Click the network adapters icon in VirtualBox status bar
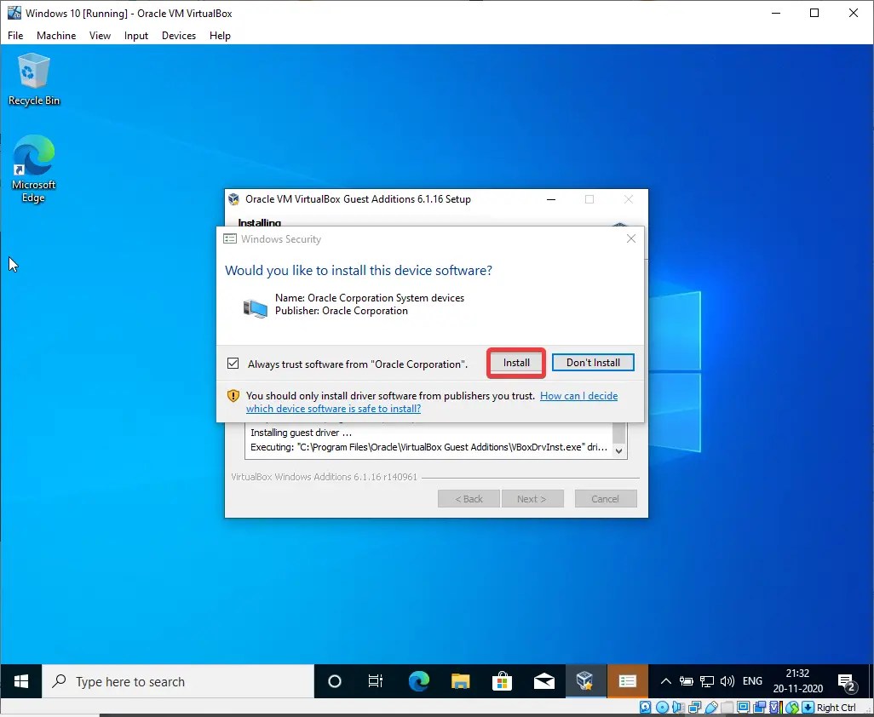Image resolution: width=874 pixels, height=717 pixels. pyautogui.click(x=695, y=707)
